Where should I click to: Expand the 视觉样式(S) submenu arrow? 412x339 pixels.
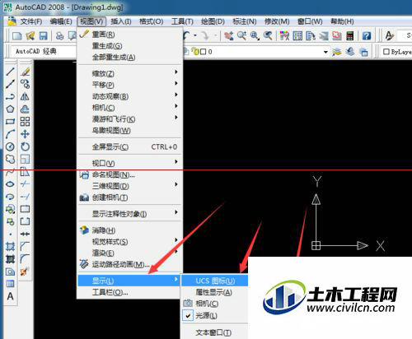(176, 240)
